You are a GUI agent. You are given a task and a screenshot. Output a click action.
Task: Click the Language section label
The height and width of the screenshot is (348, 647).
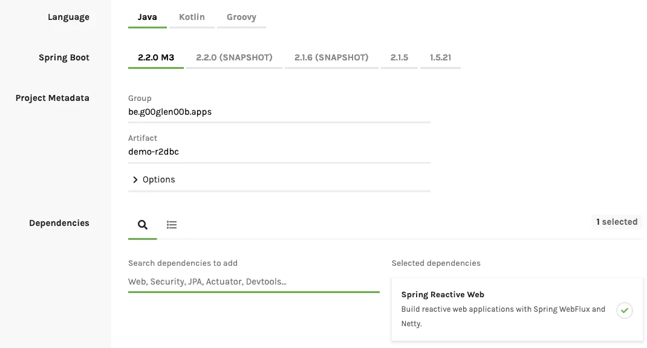(68, 18)
